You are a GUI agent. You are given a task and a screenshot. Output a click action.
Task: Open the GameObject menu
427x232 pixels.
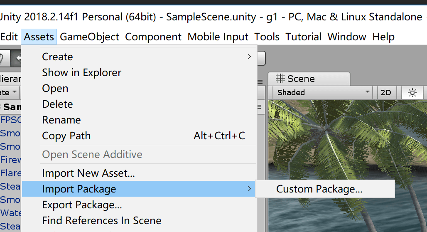(89, 37)
